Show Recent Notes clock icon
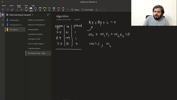 coord(3,25)
